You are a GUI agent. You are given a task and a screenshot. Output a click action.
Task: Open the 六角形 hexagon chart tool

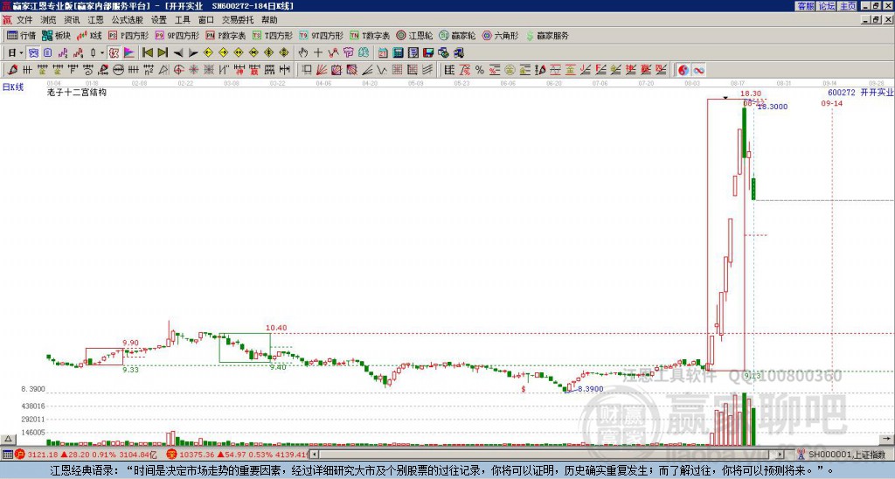click(x=501, y=36)
